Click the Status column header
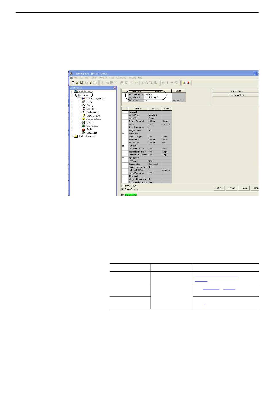273x397 pixels. point(138,109)
